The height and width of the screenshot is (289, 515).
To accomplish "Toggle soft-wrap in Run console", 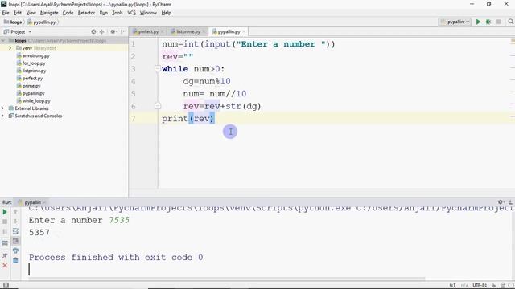I will tap(15, 231).
